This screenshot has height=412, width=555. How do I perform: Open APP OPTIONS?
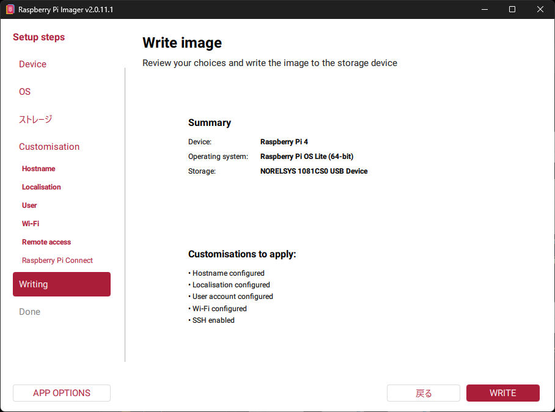point(62,393)
